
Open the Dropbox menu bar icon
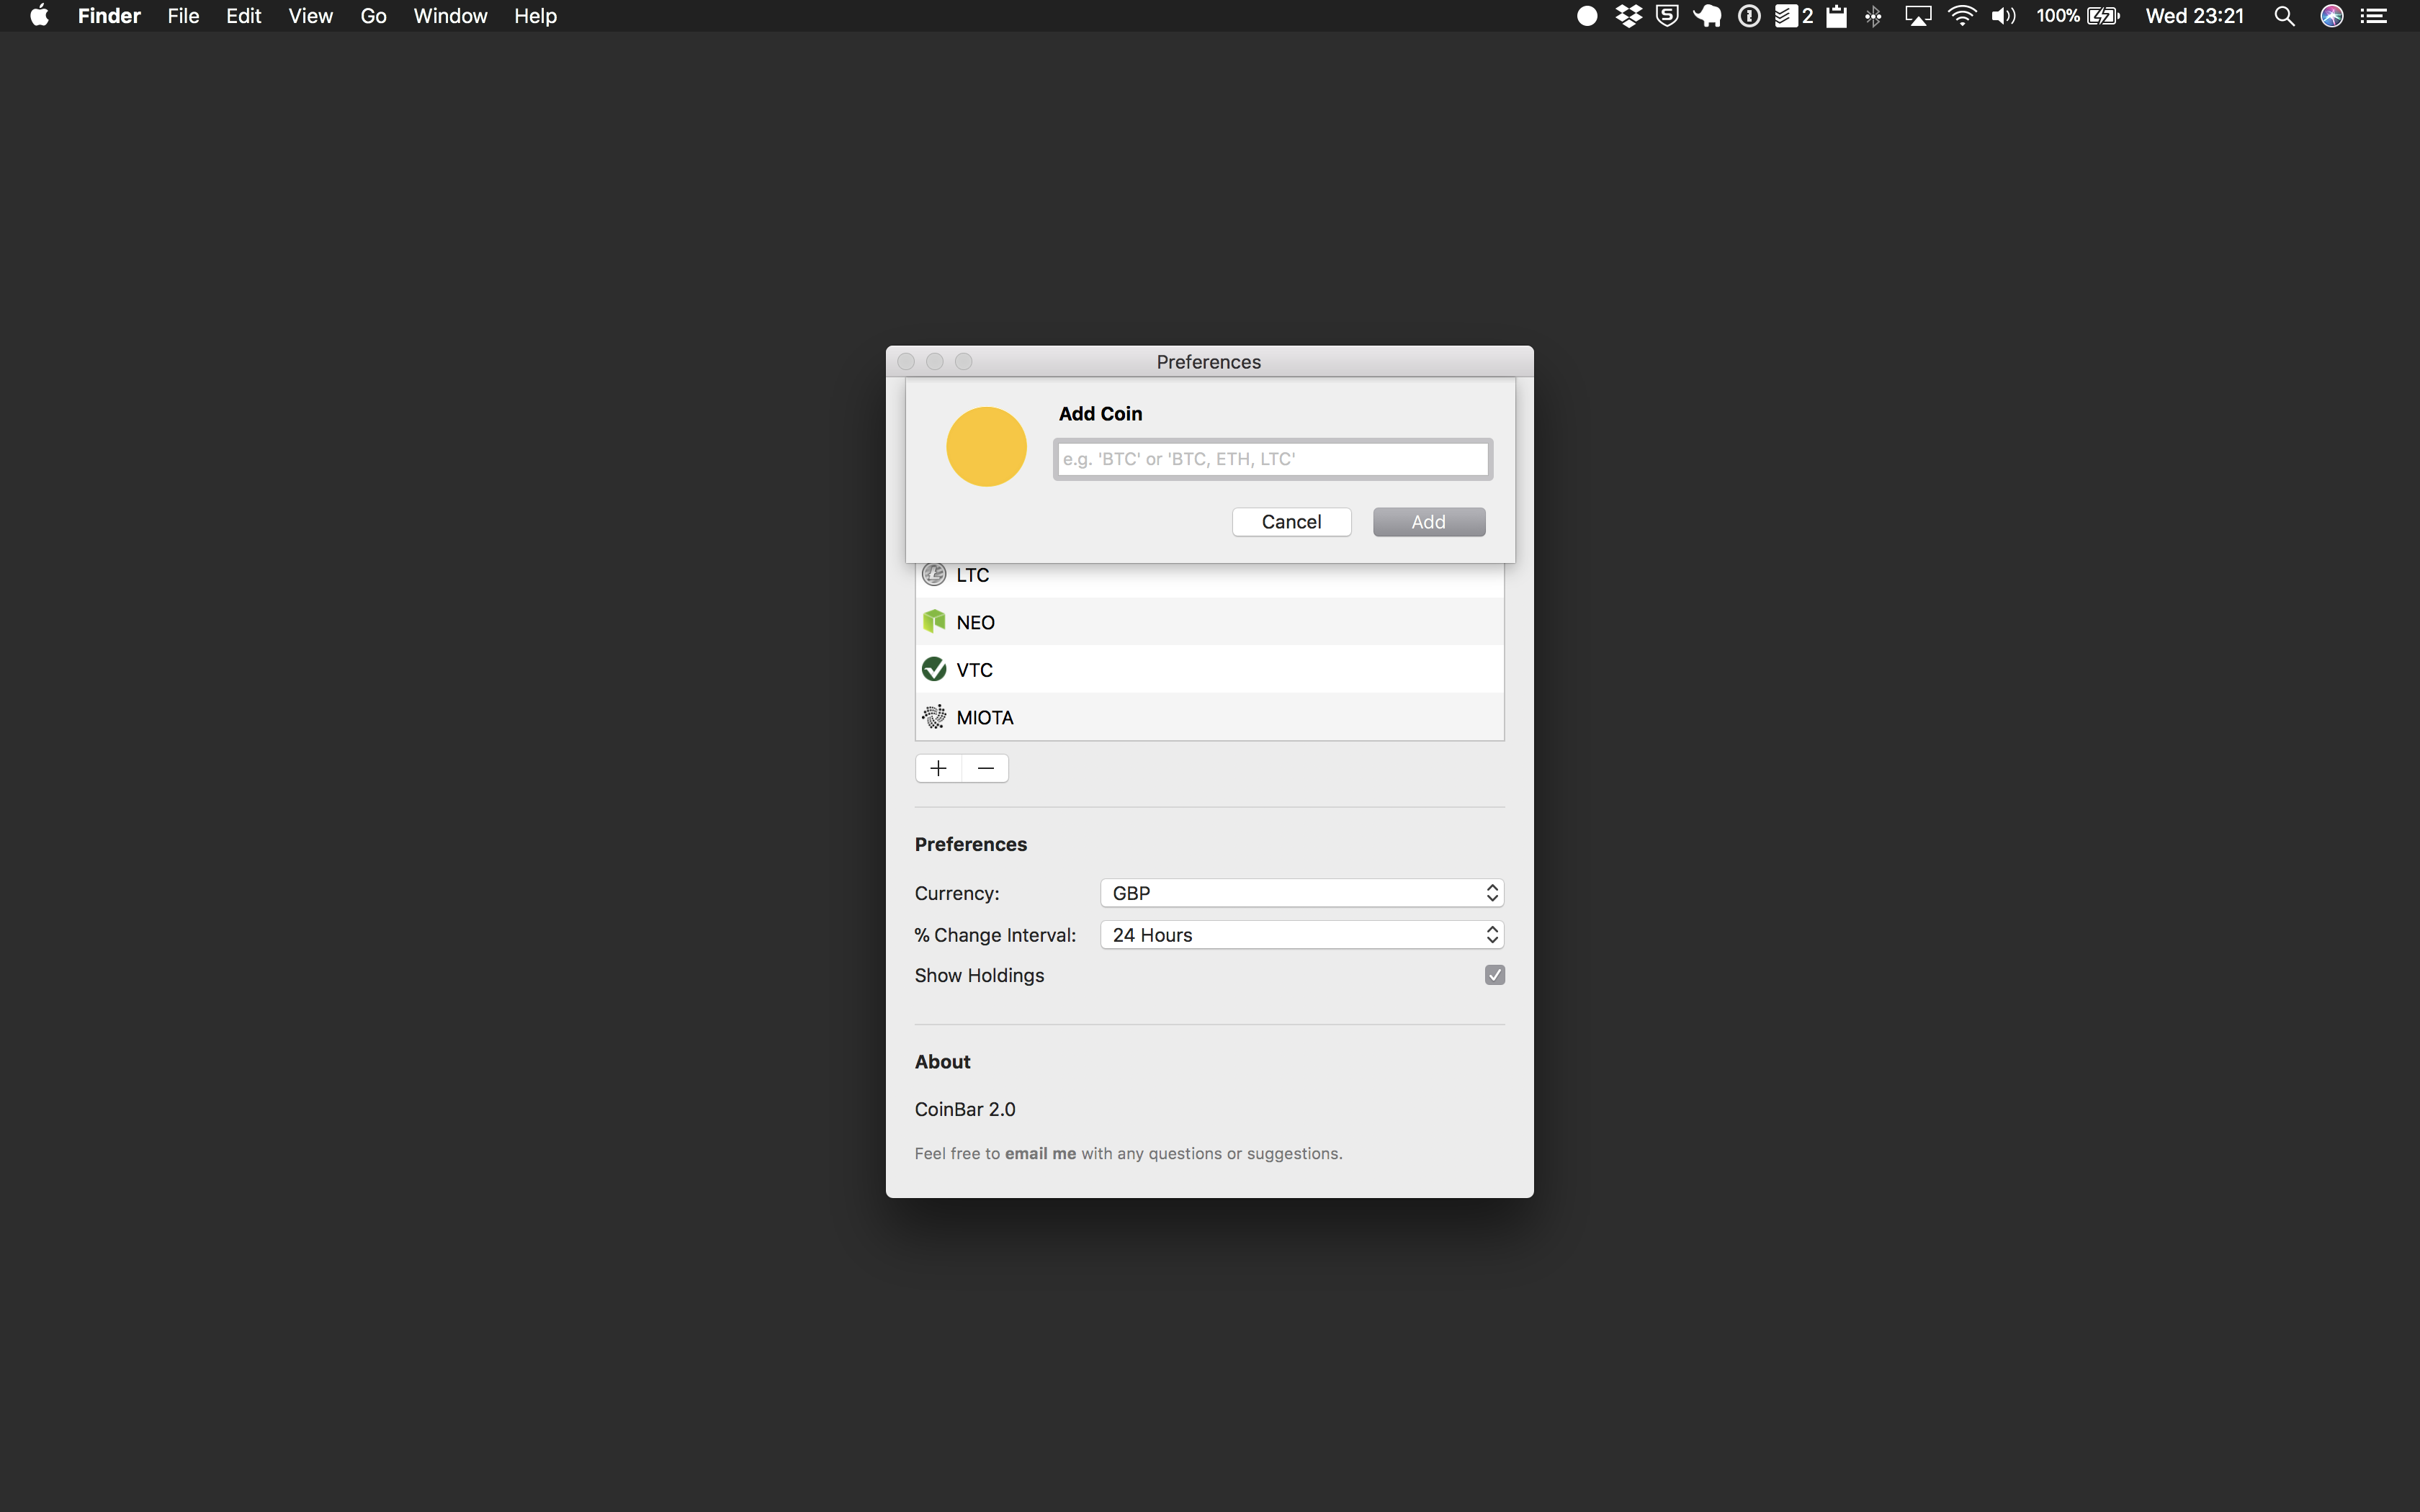(1628, 16)
